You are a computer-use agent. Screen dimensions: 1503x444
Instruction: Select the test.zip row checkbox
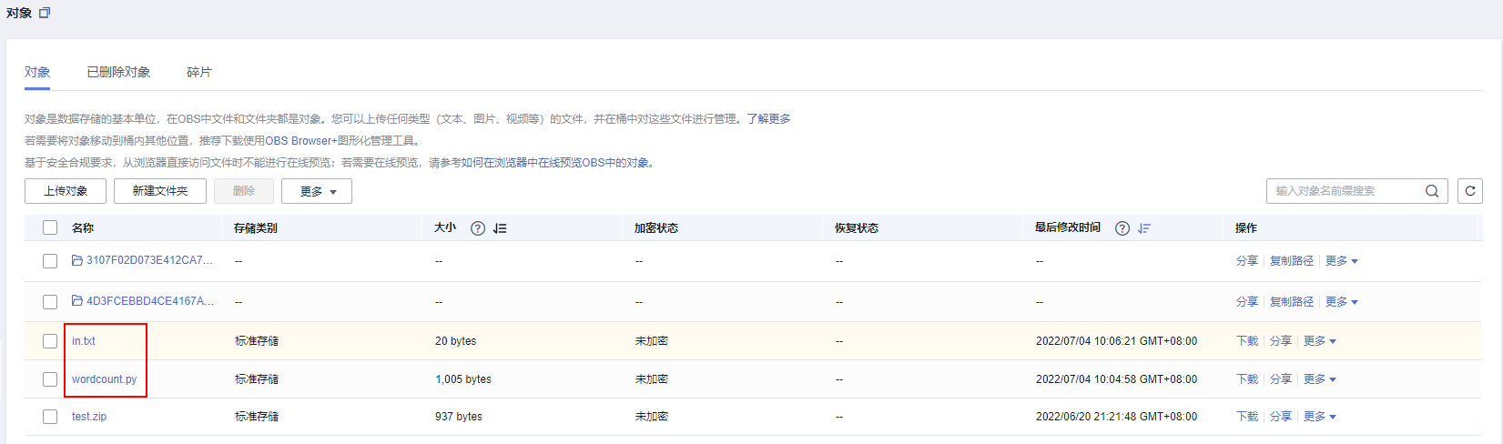(50, 417)
